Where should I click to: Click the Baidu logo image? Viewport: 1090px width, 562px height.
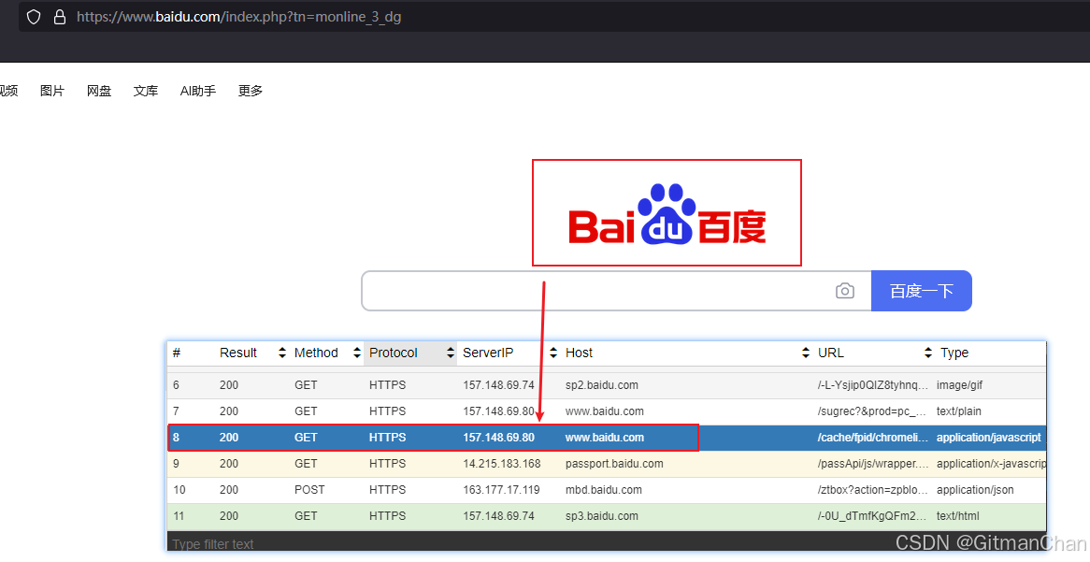667,213
